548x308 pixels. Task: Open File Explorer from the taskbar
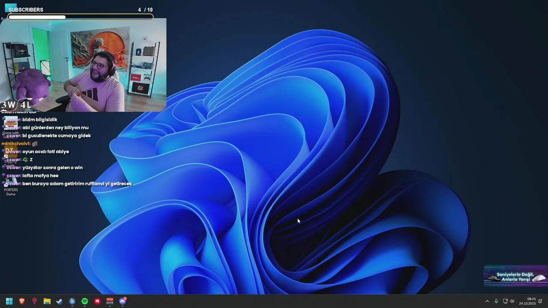click(47, 301)
